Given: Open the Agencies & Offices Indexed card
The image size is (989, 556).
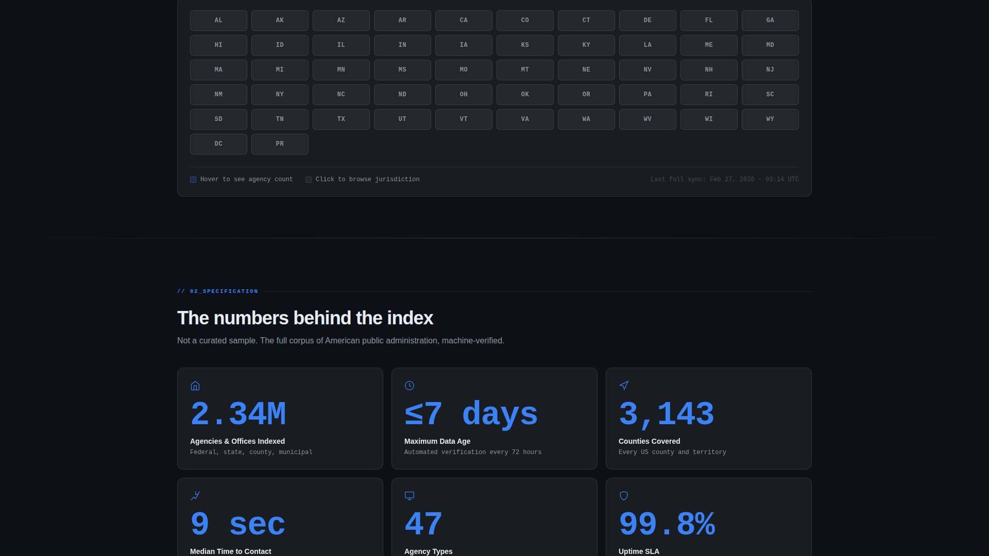Looking at the screenshot, I should 280,419.
